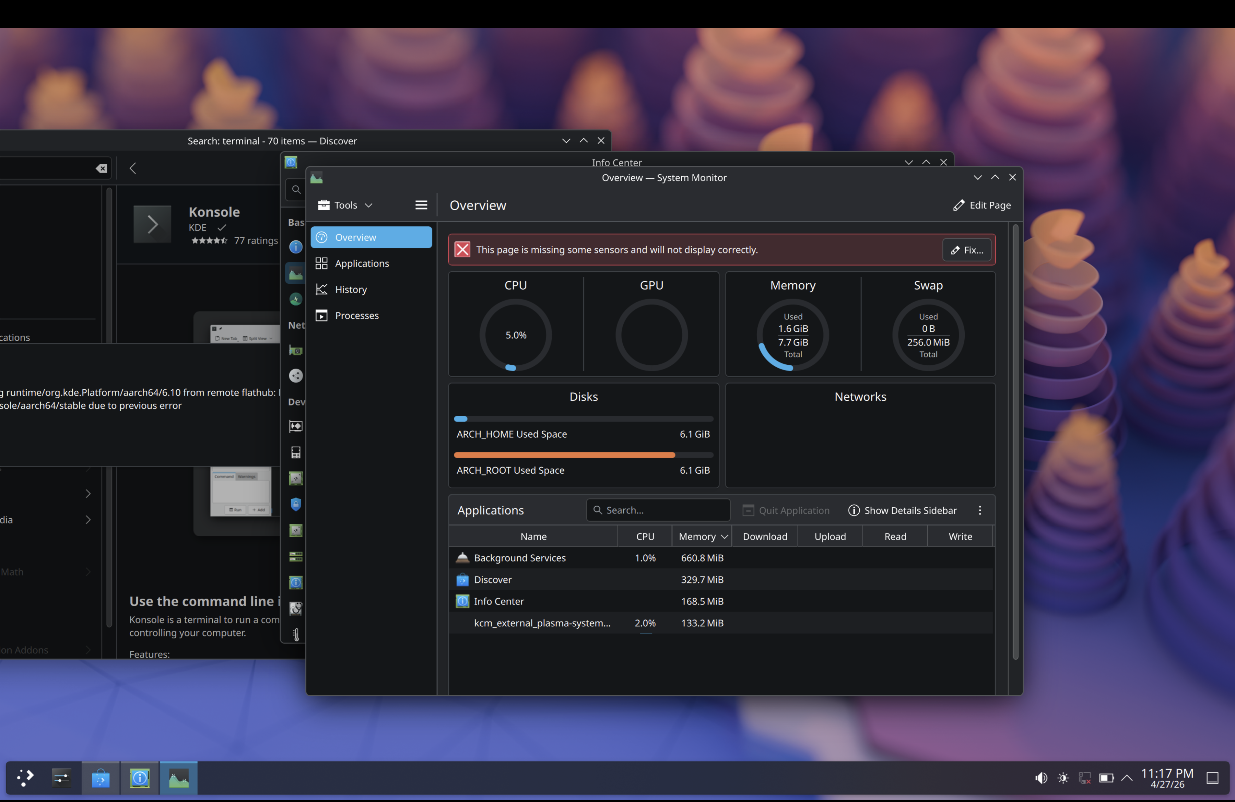Click the CPU usage gauge showing 5.0%
Viewport: 1235px width, 802px height.
[515, 335]
